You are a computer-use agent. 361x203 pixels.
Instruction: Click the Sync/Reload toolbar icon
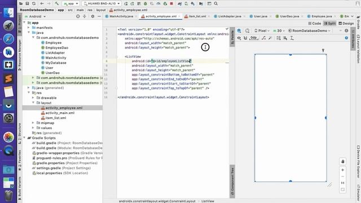click(34, 3)
